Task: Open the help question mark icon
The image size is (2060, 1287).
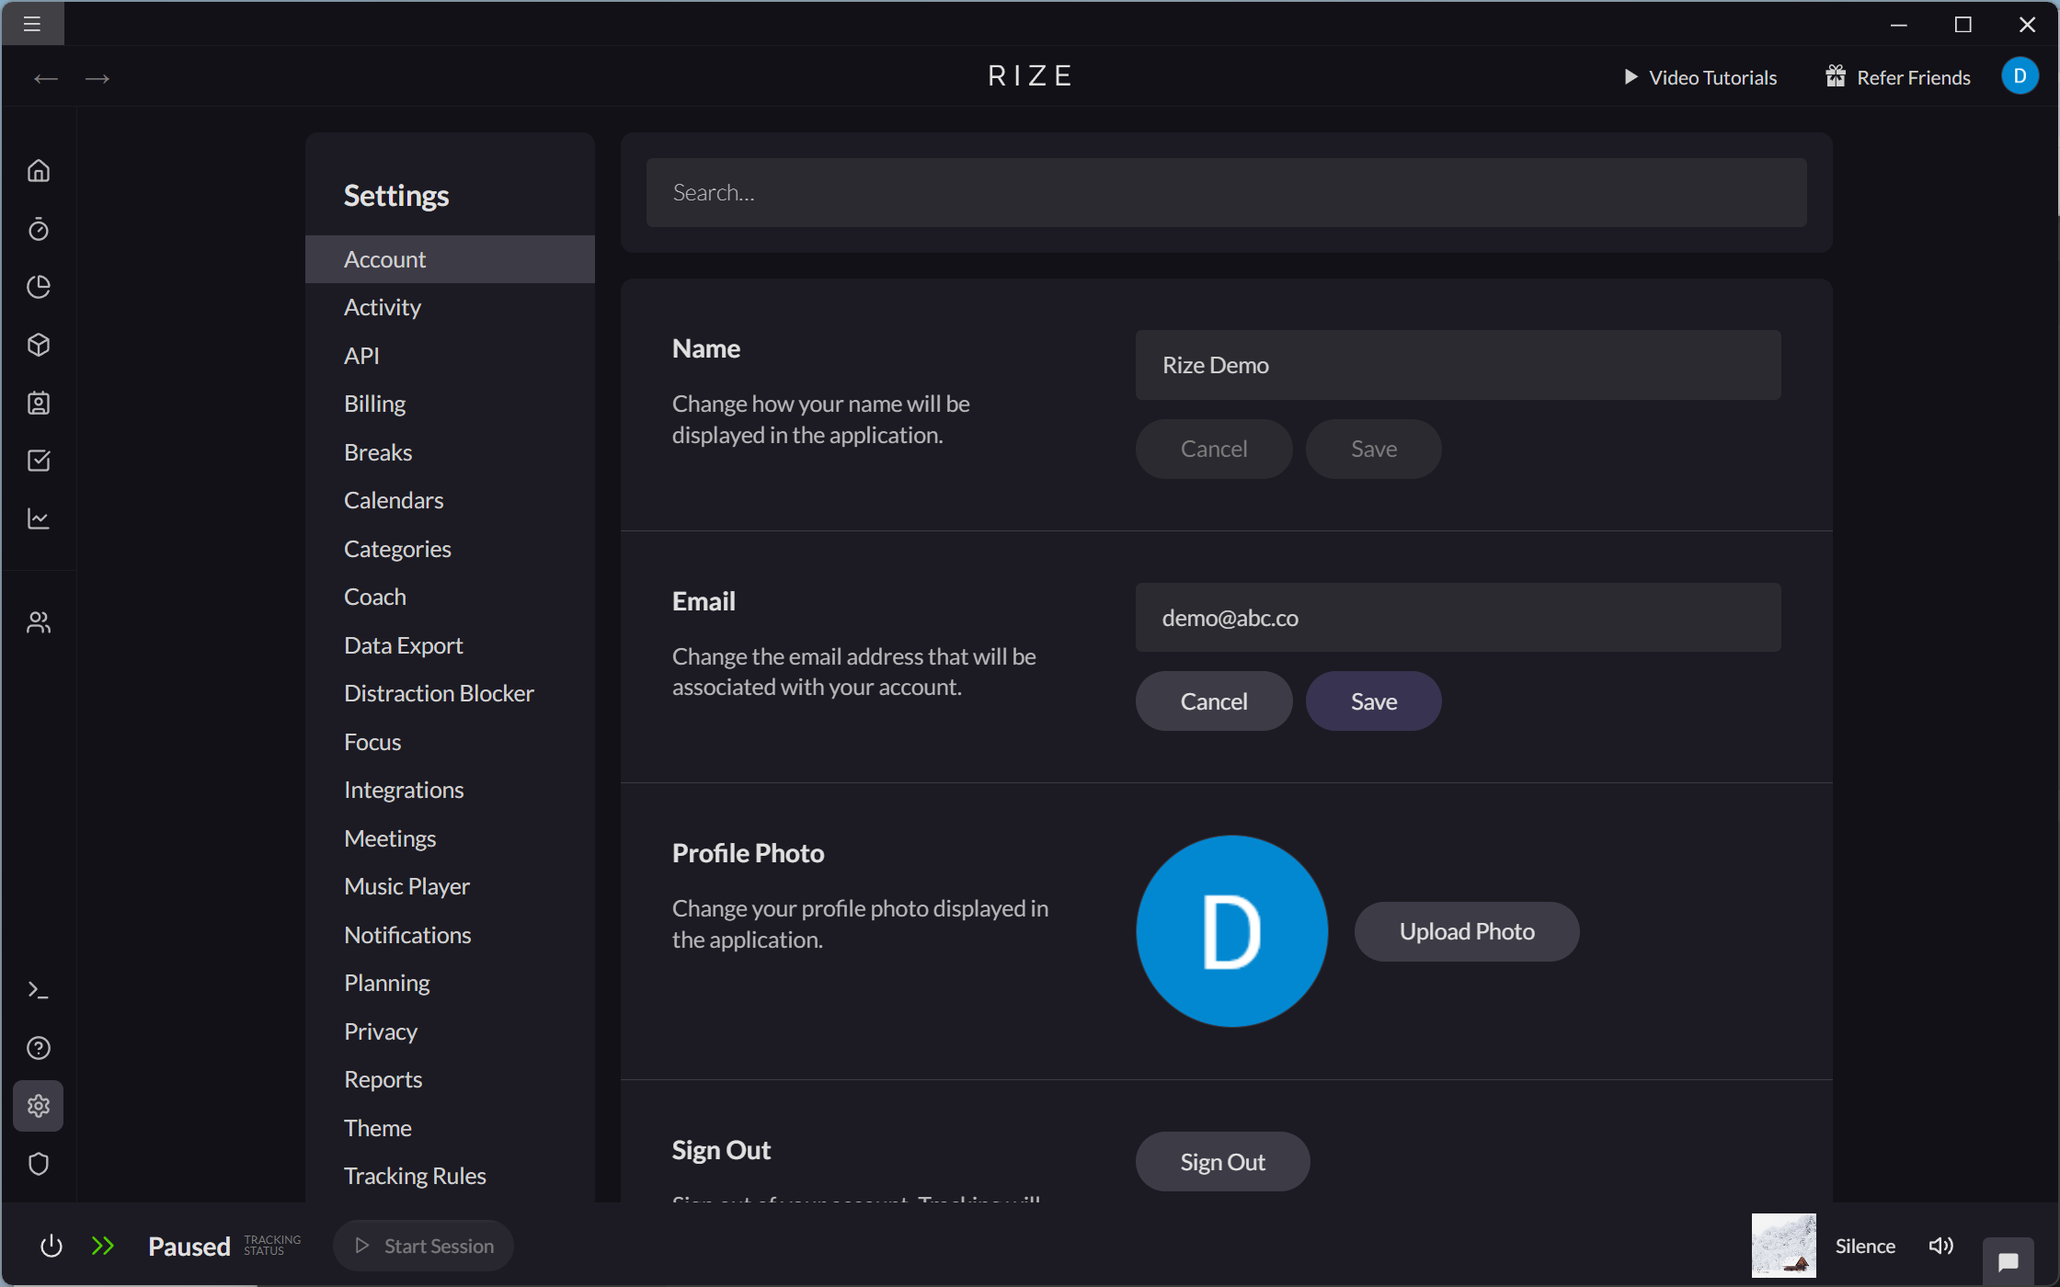Action: (39, 1047)
